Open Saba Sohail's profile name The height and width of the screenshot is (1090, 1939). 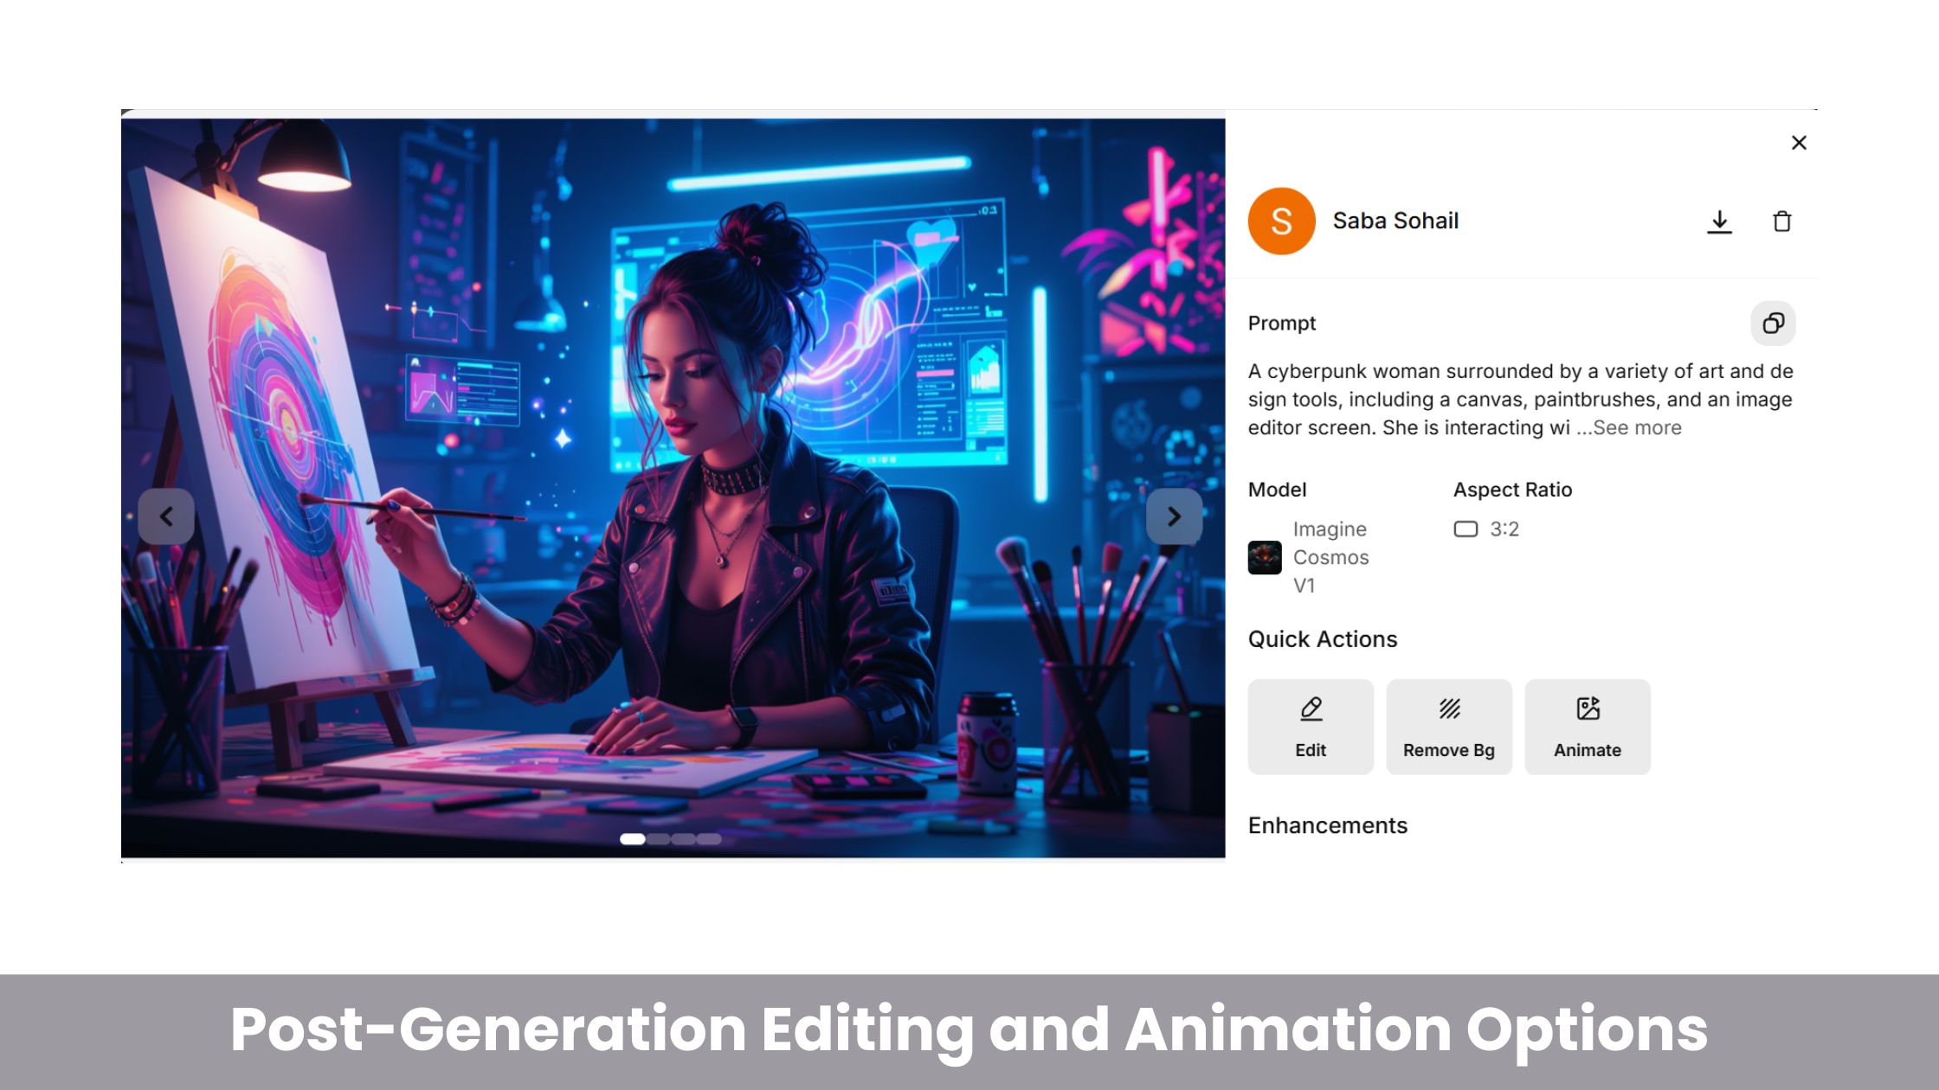click(x=1395, y=221)
